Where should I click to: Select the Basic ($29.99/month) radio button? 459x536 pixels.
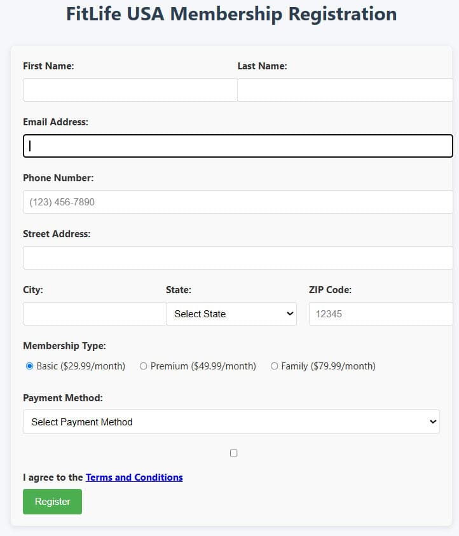[30, 366]
